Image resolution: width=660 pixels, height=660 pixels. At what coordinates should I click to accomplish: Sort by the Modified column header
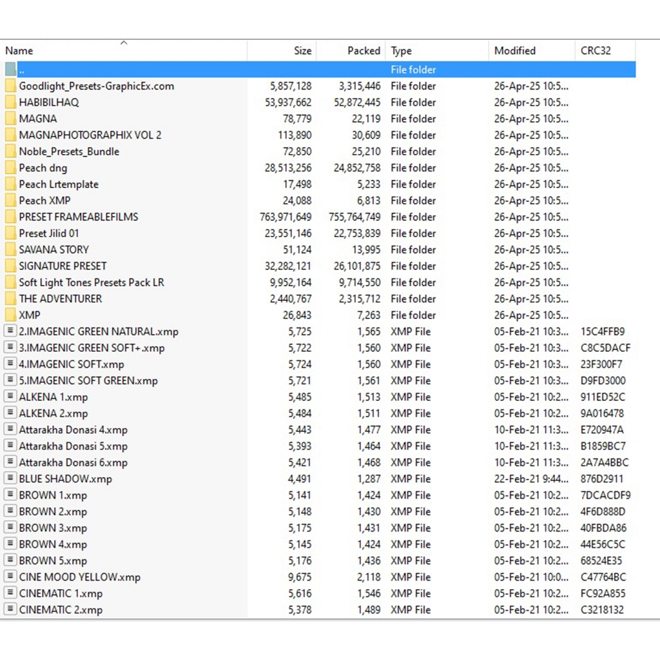coord(514,51)
